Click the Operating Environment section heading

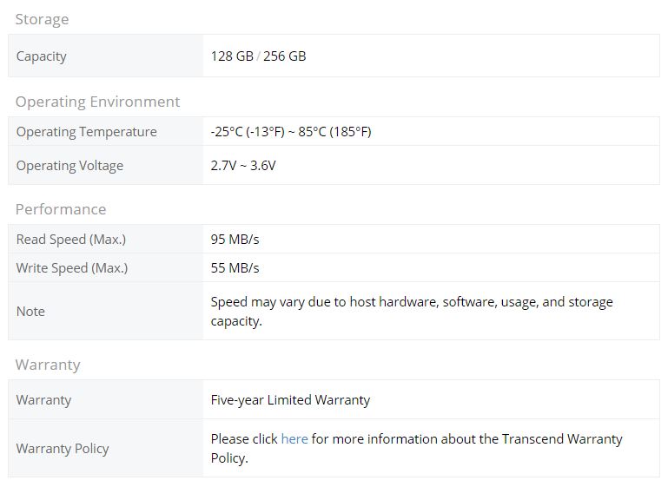tap(97, 102)
